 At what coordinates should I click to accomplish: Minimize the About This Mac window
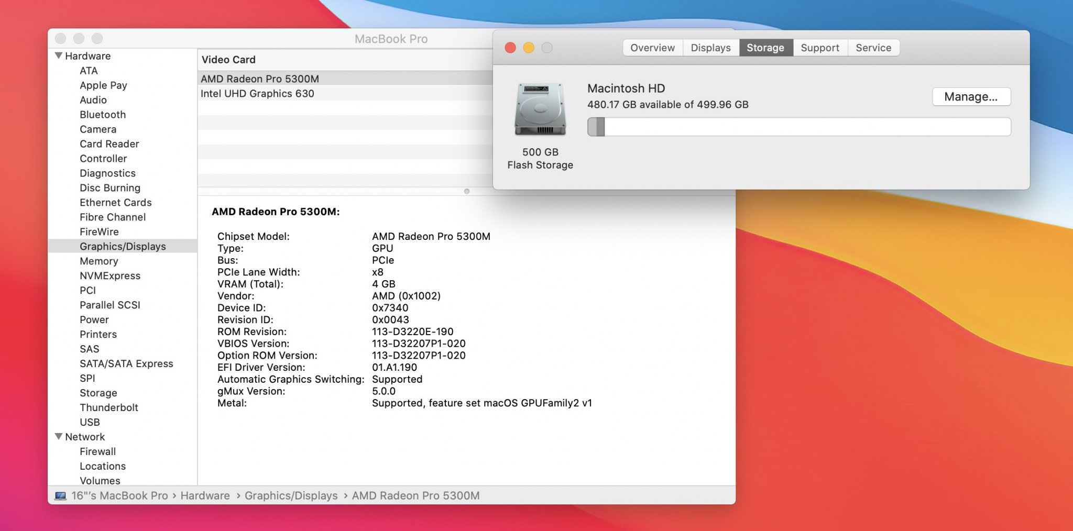pos(529,48)
